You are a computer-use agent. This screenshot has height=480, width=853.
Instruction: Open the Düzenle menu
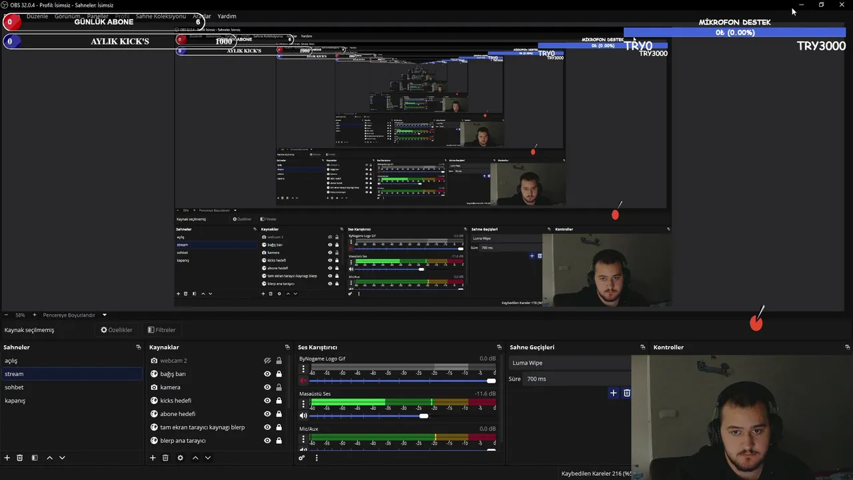37,16
